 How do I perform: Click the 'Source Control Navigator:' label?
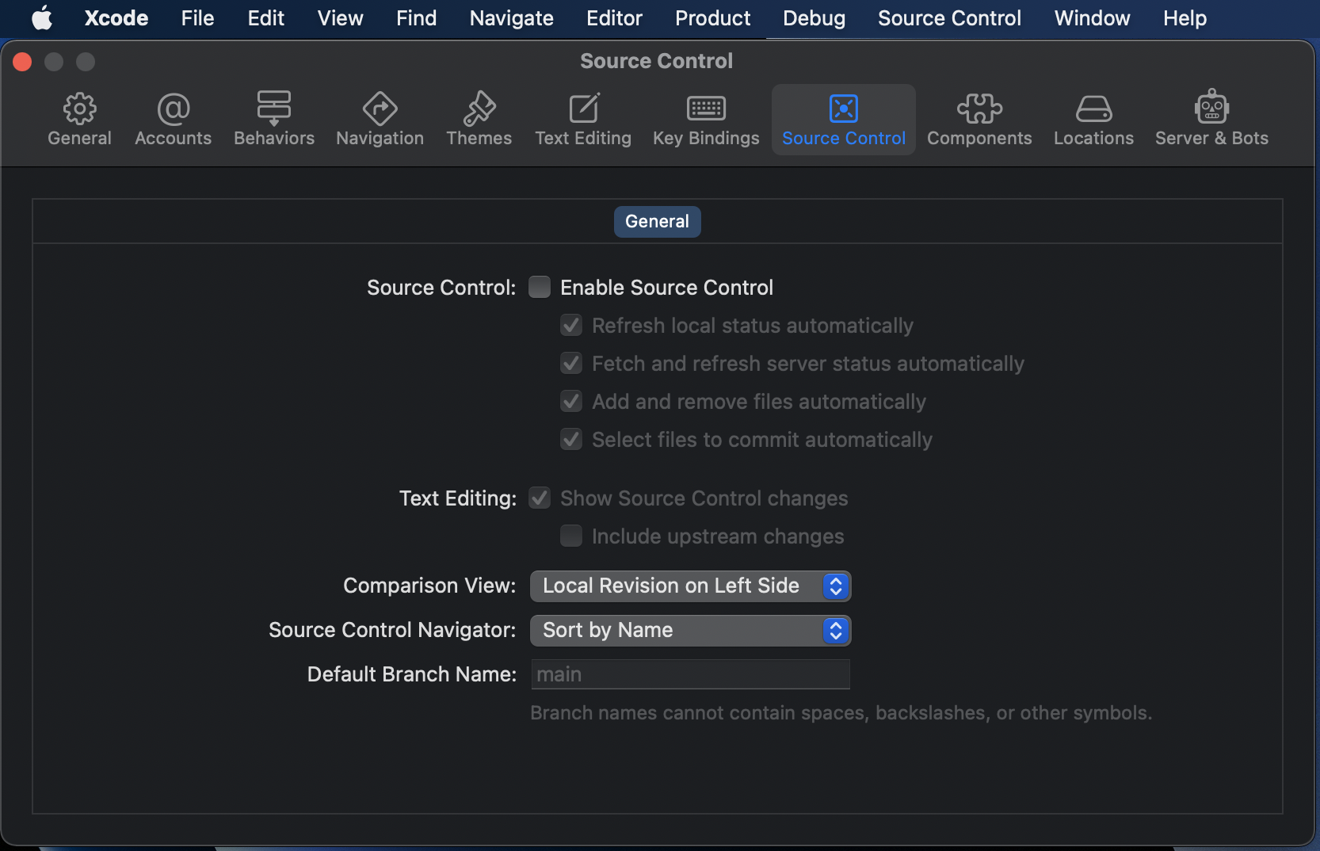[392, 630]
